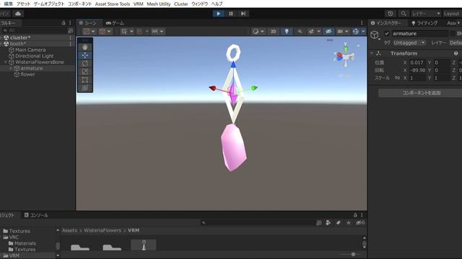Viewport: 462px width, 259px height.
Task: Click Hierarchy search scope icon
Action: pos(71,30)
